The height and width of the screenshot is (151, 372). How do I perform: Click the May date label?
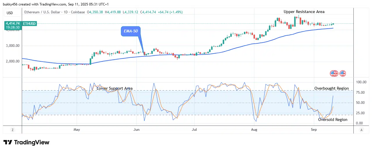77,130
